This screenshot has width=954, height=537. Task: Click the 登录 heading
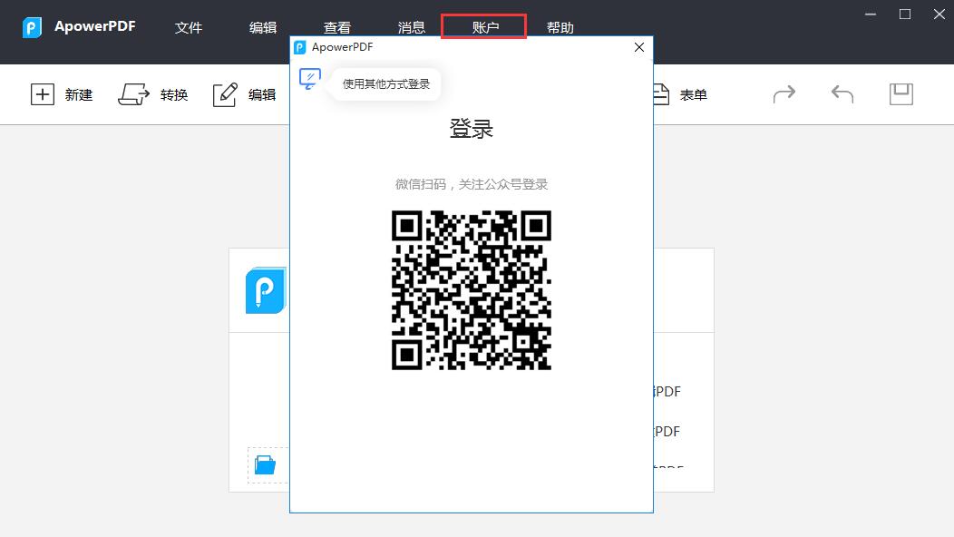[472, 129]
